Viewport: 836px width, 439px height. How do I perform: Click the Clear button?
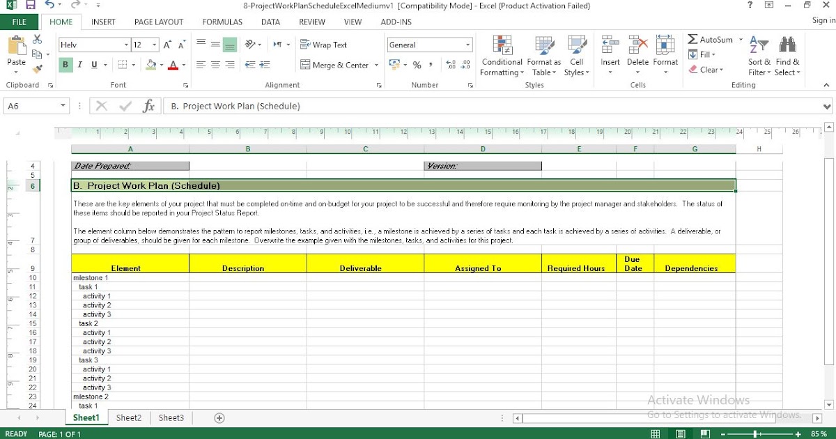(x=706, y=70)
